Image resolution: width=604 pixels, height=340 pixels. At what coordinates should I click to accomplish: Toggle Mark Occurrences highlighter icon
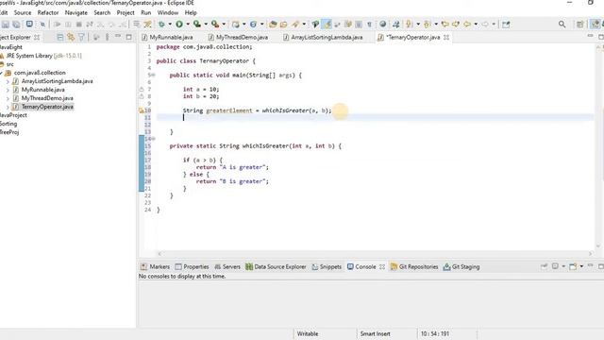click(327, 25)
